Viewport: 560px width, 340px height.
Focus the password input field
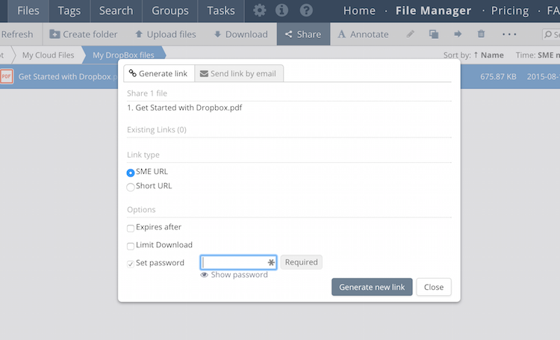(234, 262)
